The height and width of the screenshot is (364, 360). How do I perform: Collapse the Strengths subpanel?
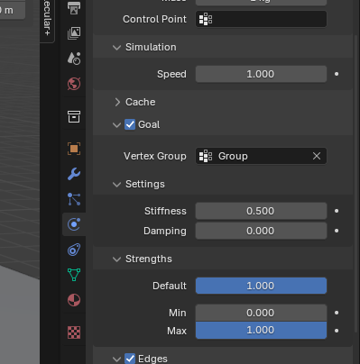pos(116,259)
